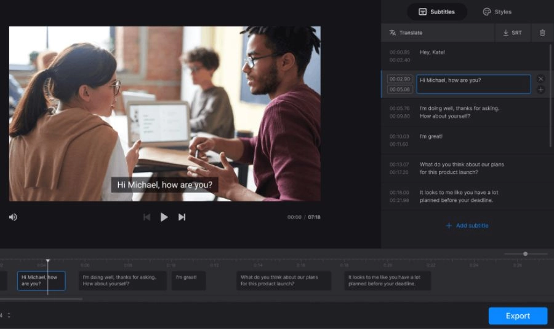Click the 00:05.08 end time field

(399, 90)
